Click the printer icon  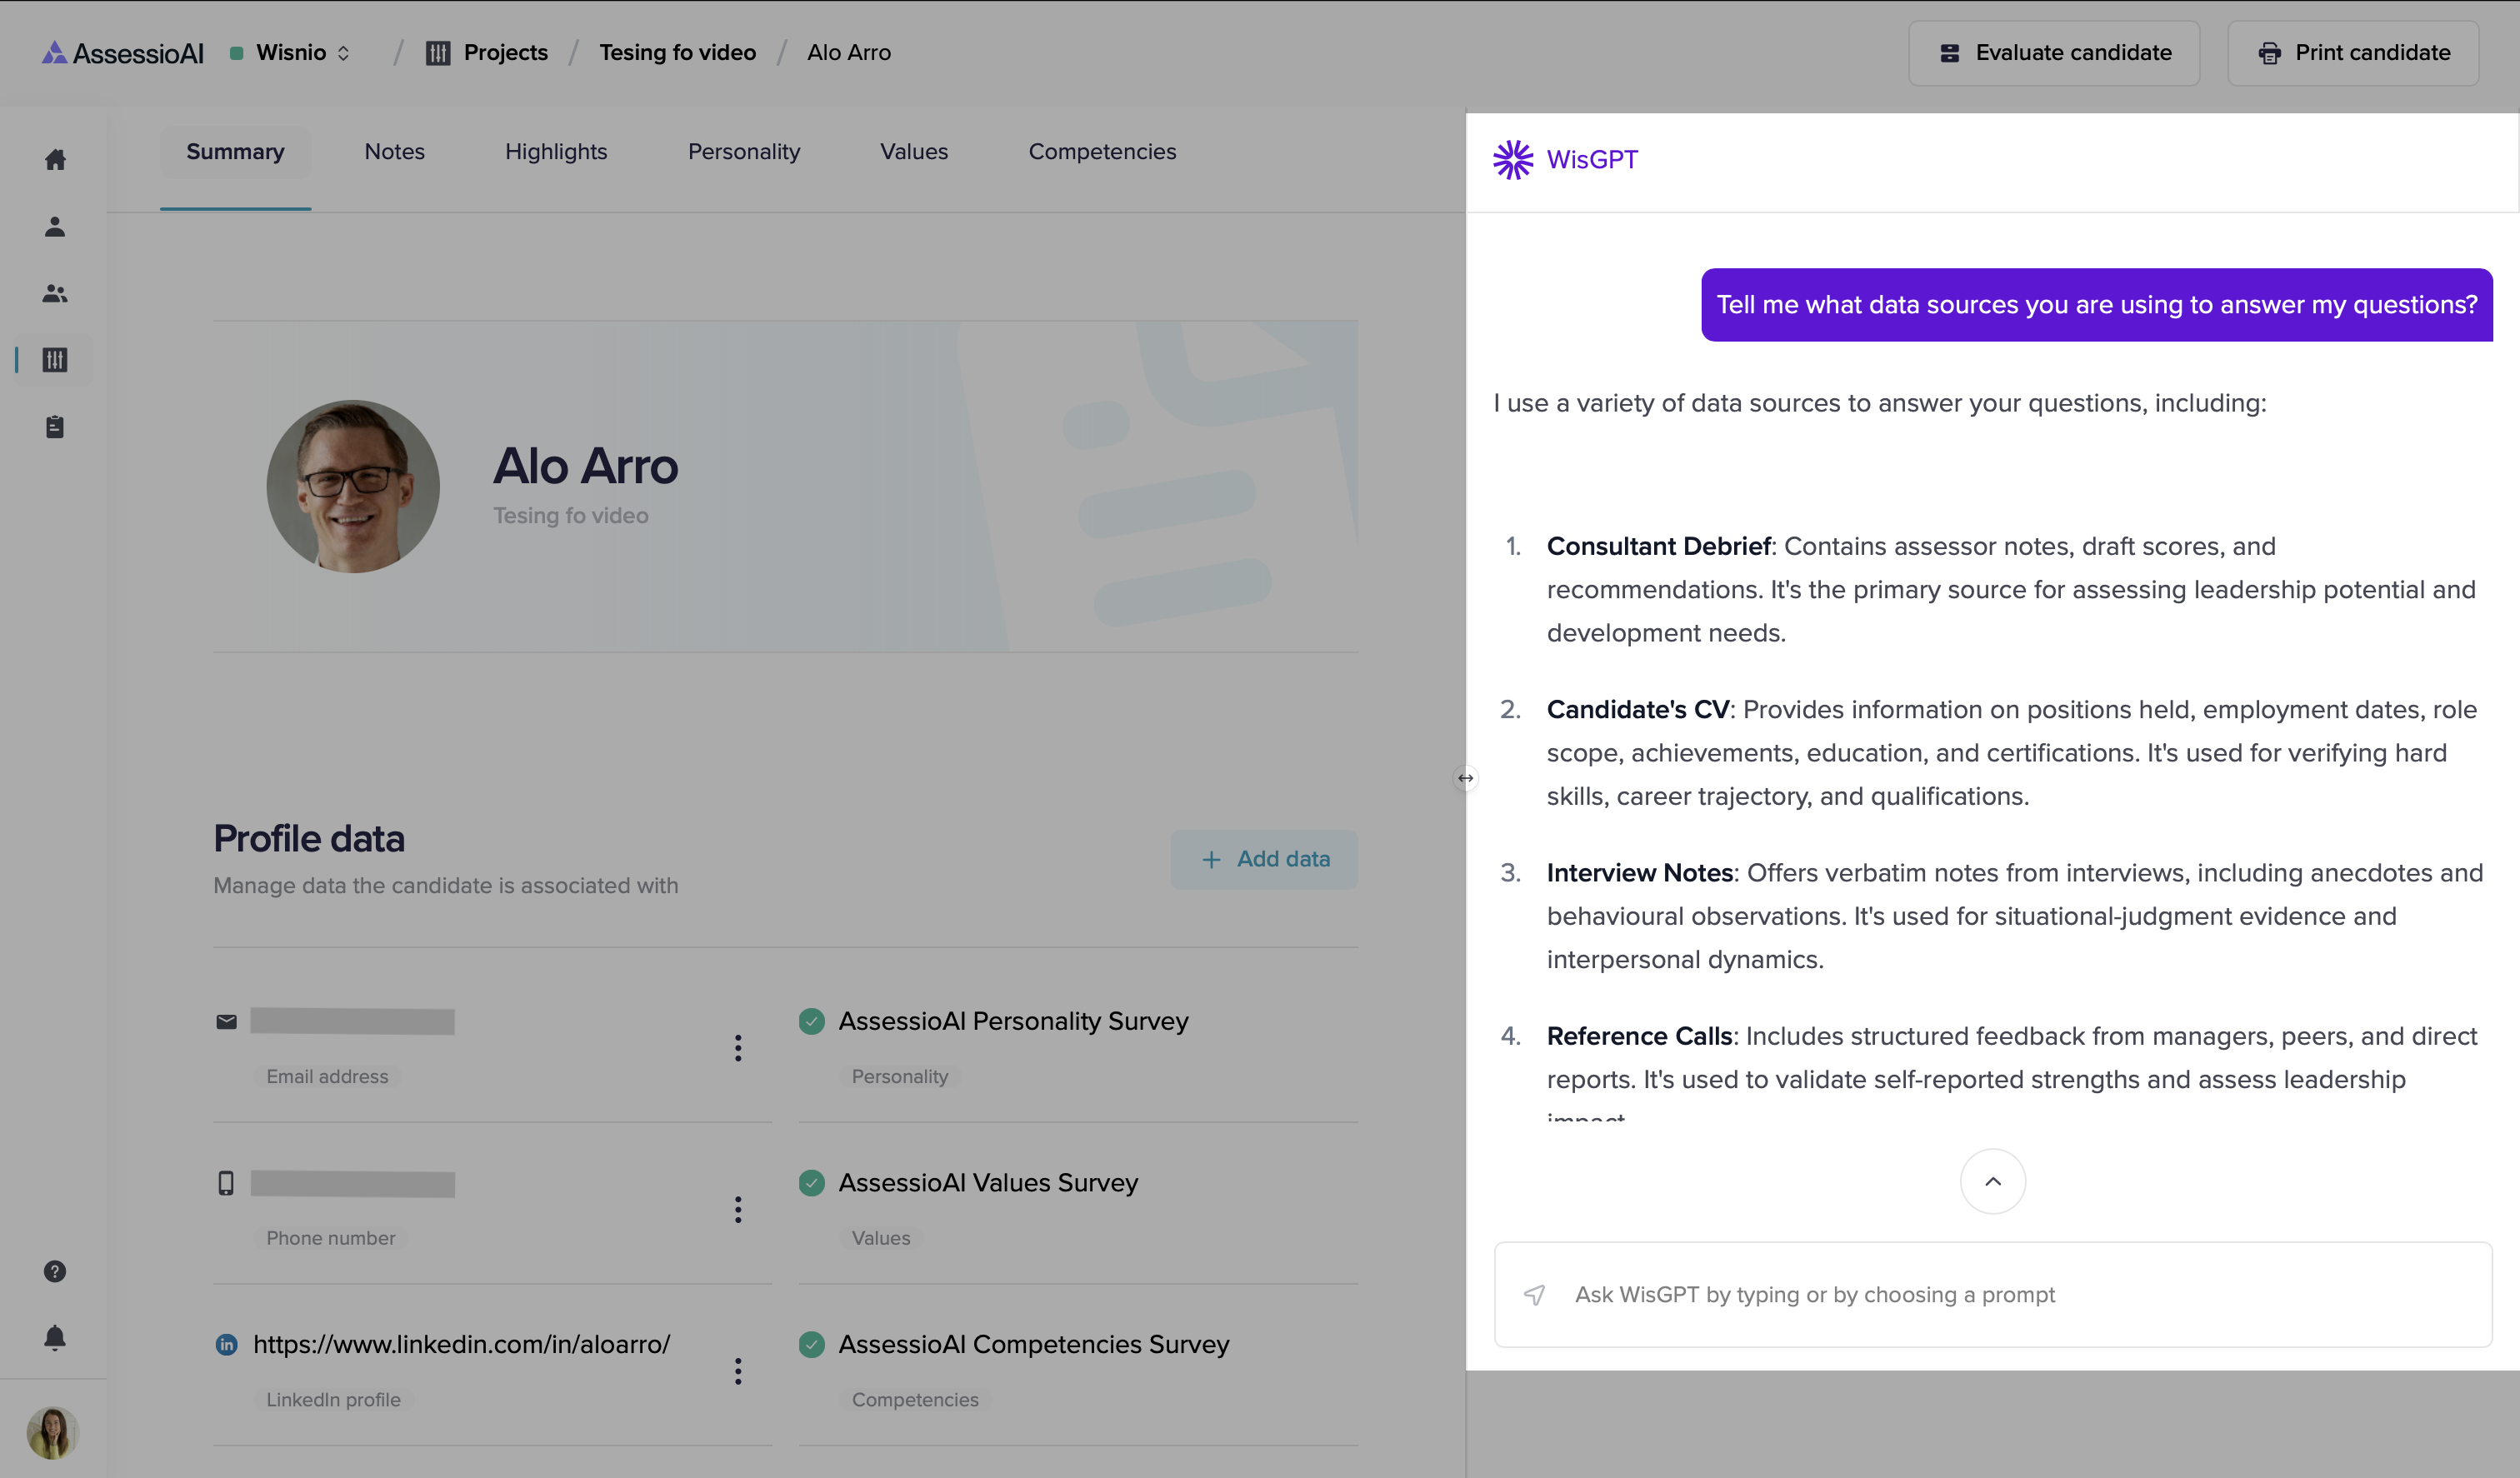(2270, 54)
